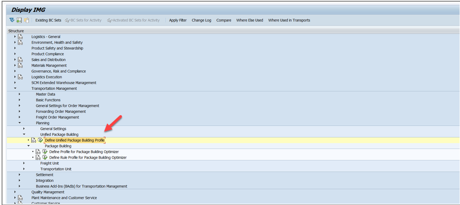Click the third toolbar icon showing yellow documents
This screenshot has height=205, width=460.
(x=27, y=20)
